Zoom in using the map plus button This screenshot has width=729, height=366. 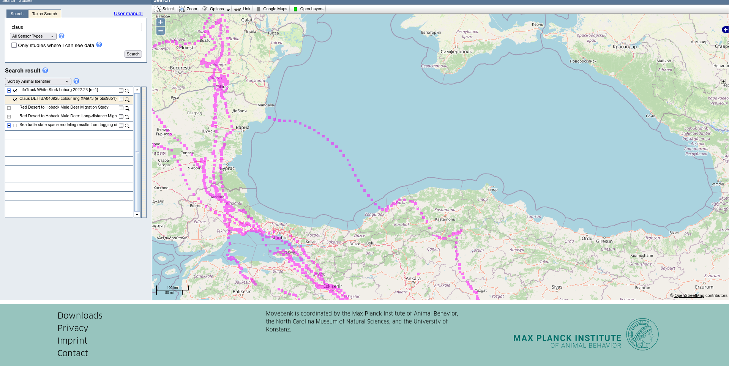pyautogui.click(x=161, y=22)
